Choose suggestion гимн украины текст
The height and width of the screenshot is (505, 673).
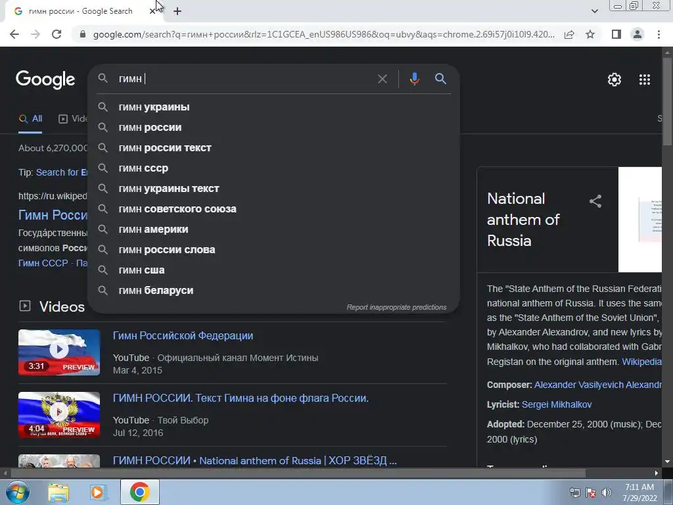tap(273, 189)
